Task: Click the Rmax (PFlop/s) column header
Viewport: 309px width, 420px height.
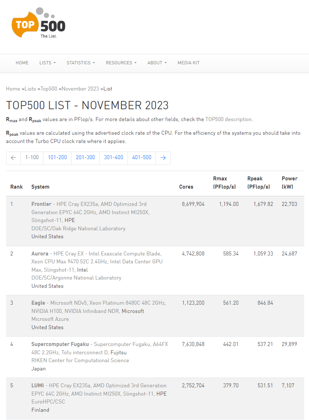Action: tap(225, 183)
